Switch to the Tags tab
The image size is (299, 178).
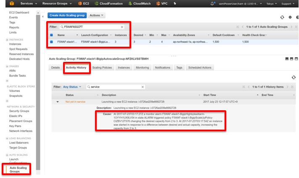(x=179, y=67)
